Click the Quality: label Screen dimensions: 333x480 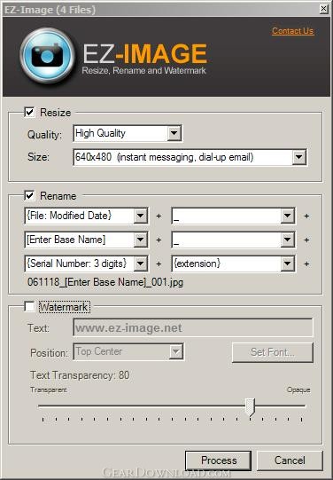click(x=44, y=135)
